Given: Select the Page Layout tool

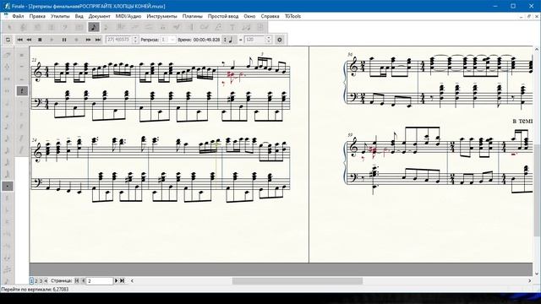Looking at the screenshot, I should [260, 27].
